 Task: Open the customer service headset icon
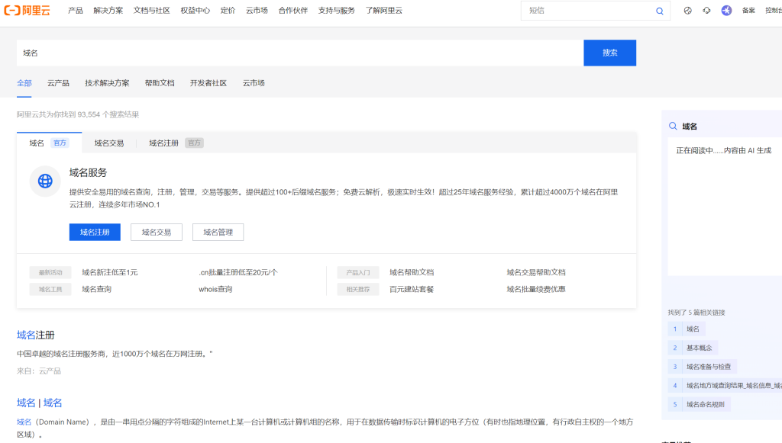click(x=706, y=11)
